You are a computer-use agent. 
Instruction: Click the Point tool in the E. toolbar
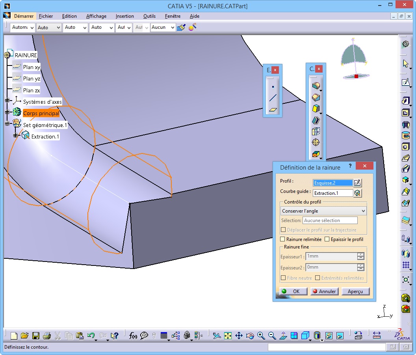pyautogui.click(x=273, y=87)
